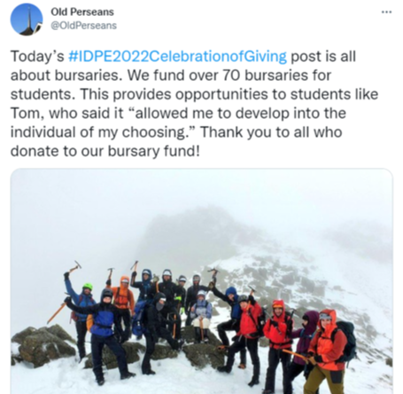Click the phrase "Thank you to all who"
This screenshot has height=394, width=403.
tap(272, 132)
